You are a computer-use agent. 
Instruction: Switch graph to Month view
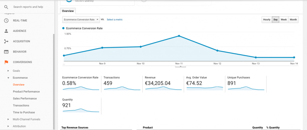click(x=293, y=20)
